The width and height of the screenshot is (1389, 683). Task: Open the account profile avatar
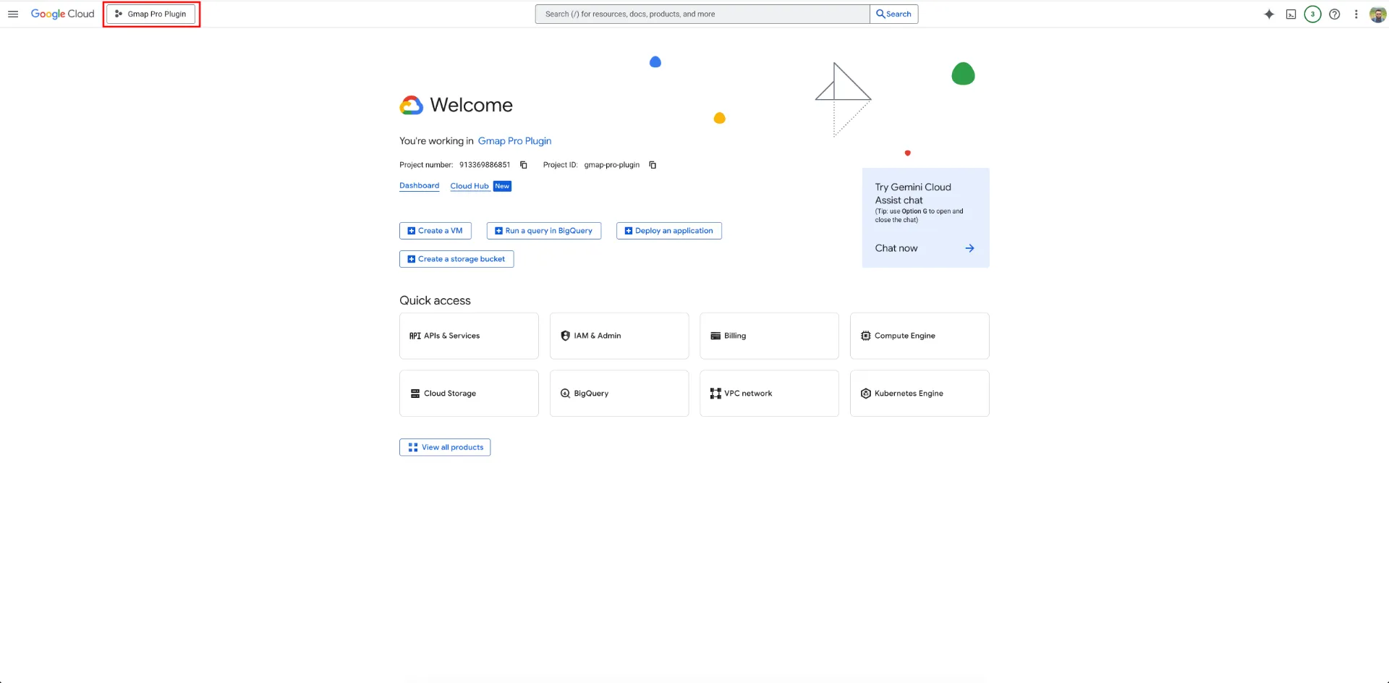(1377, 14)
